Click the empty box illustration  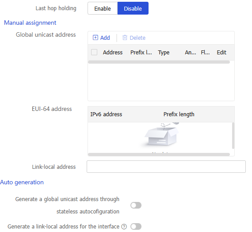tap(161, 135)
